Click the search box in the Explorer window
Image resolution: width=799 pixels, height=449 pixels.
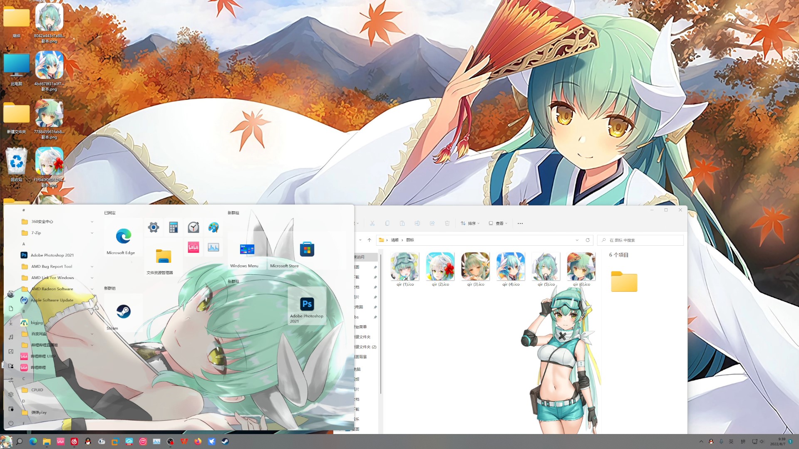pyautogui.click(x=641, y=240)
